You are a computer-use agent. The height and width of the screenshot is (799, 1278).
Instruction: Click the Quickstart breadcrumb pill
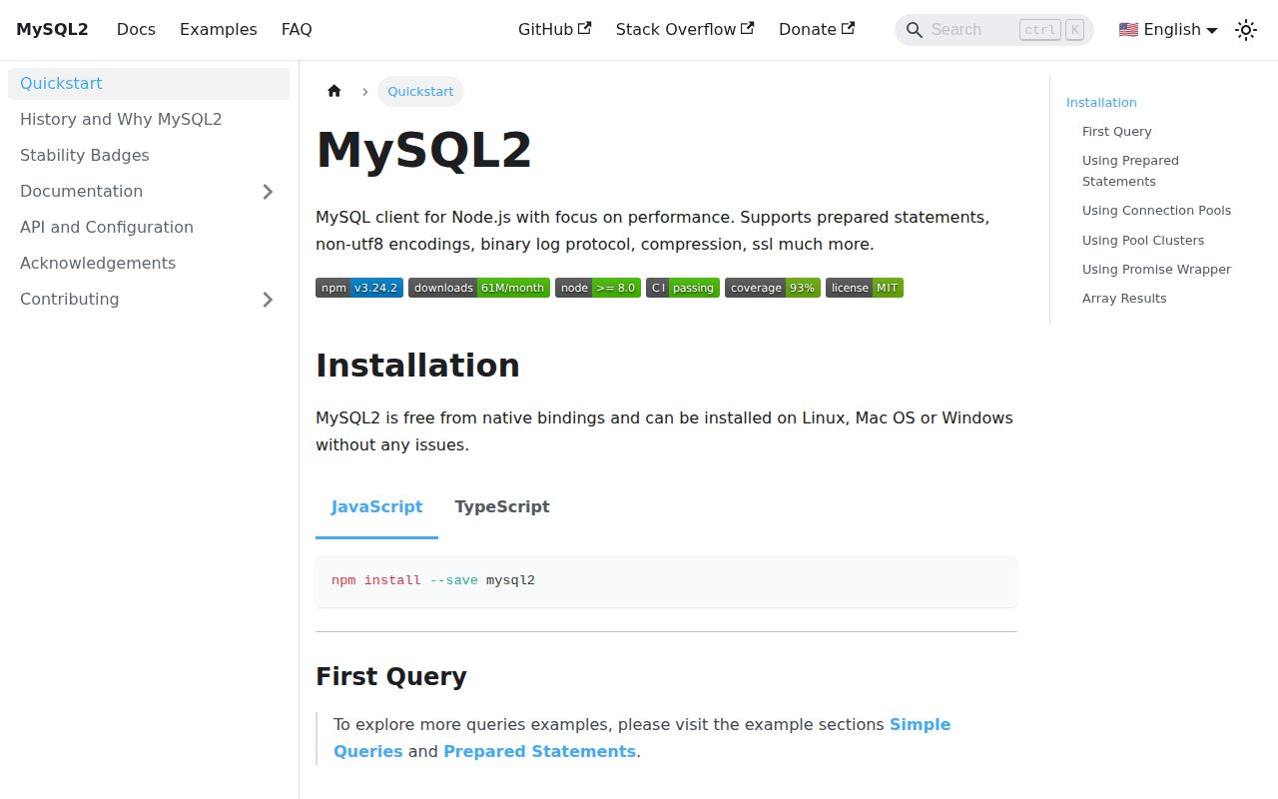(420, 91)
